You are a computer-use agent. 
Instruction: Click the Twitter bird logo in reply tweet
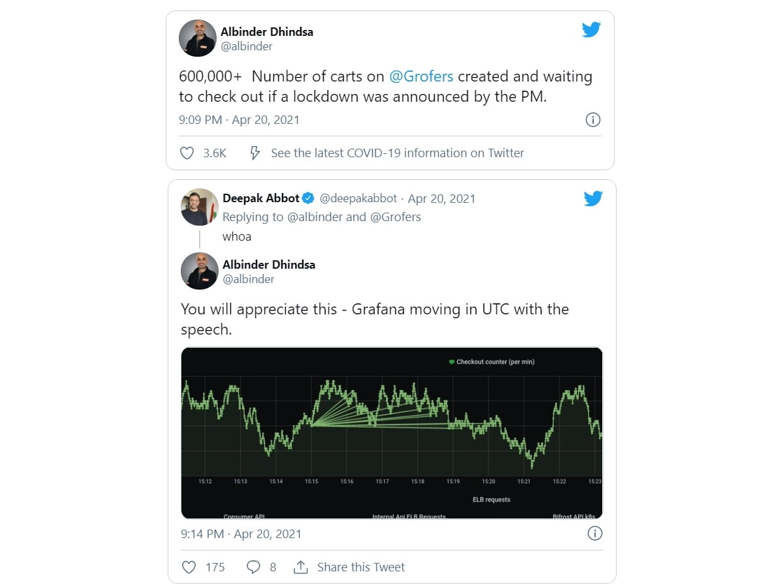pyautogui.click(x=592, y=198)
